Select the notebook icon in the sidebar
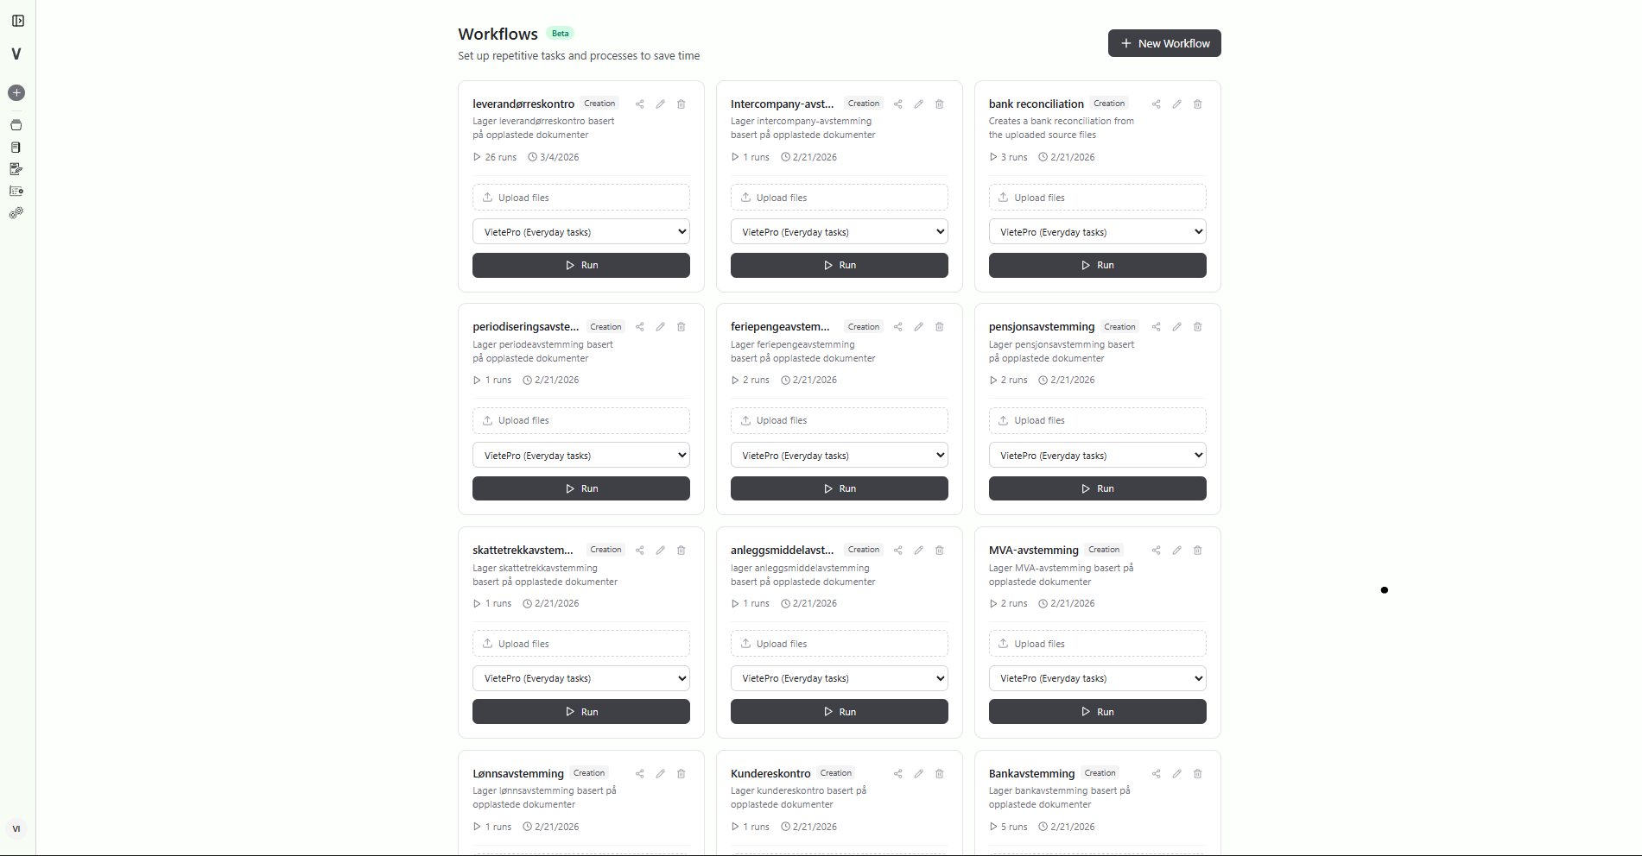This screenshot has width=1642, height=856. coord(16,147)
